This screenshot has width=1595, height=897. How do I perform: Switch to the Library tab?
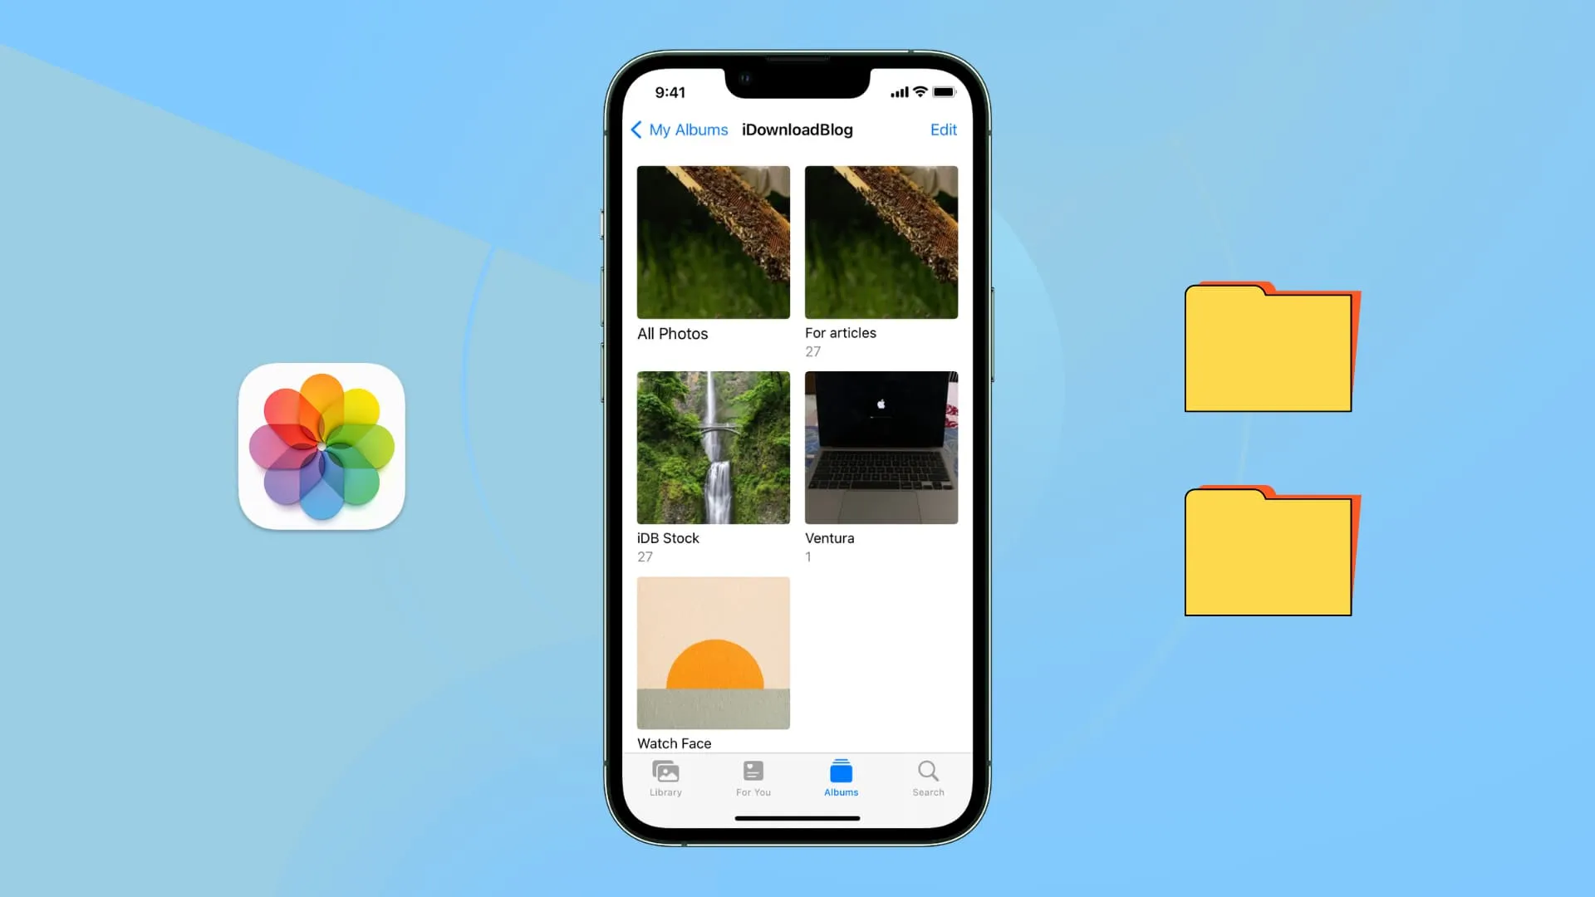tap(666, 777)
